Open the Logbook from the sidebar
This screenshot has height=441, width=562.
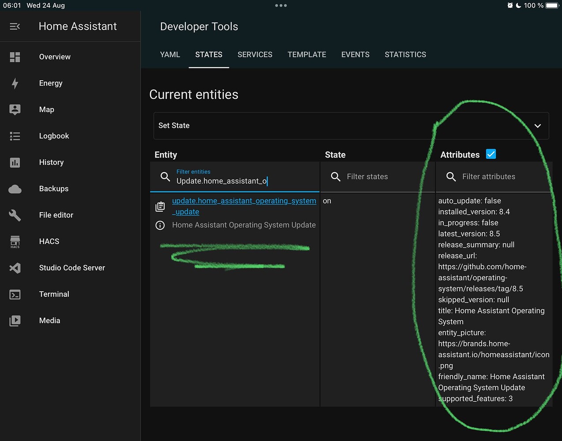tap(15, 136)
